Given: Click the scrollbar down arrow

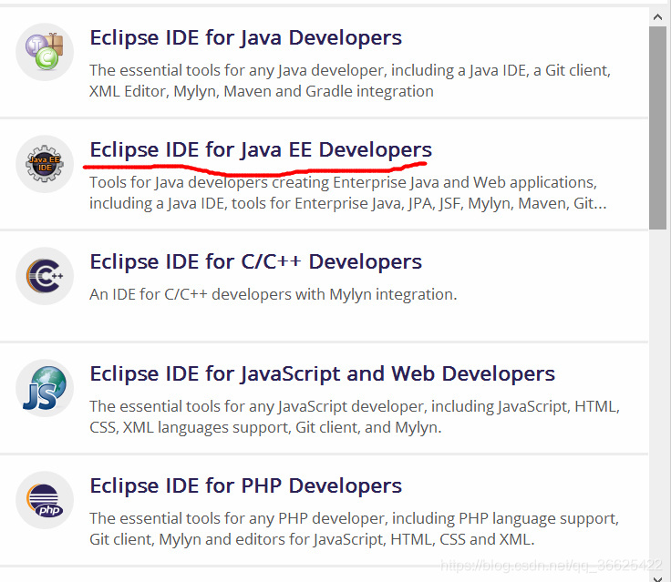Looking at the screenshot, I should pos(657,577).
